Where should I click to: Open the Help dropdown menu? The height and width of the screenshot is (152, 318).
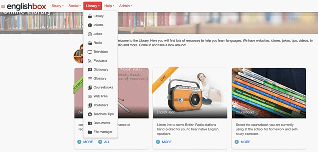(x=109, y=6)
